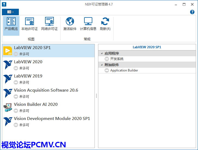Collapse the 附加软件 section
The image size is (198, 150).
pos(102,65)
